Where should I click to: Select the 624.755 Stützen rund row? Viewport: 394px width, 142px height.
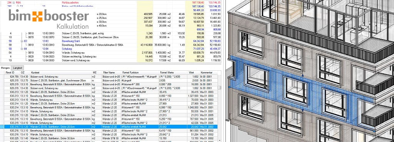point(109,76)
